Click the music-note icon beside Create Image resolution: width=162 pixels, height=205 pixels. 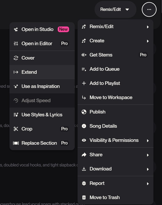click(x=84, y=41)
